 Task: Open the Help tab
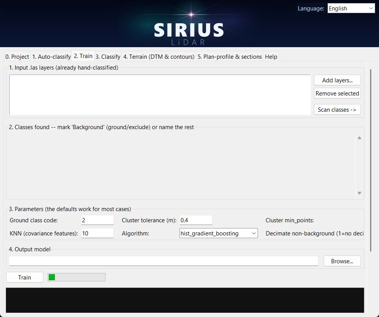click(x=271, y=57)
